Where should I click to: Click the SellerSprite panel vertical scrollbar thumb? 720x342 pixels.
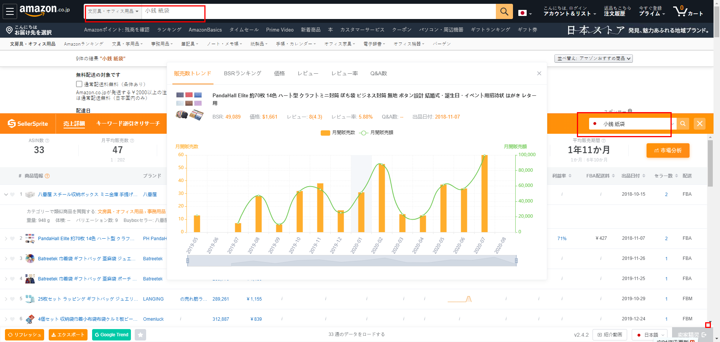point(710,163)
